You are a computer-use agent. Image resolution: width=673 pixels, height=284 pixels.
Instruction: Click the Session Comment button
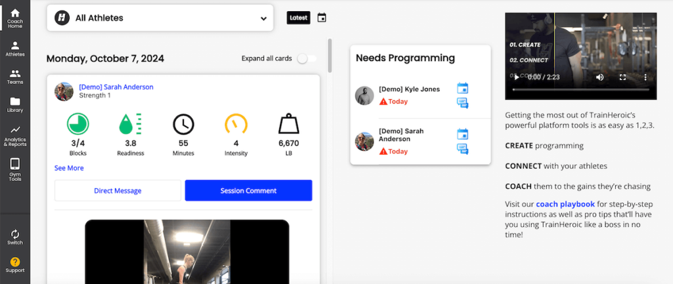tap(248, 191)
